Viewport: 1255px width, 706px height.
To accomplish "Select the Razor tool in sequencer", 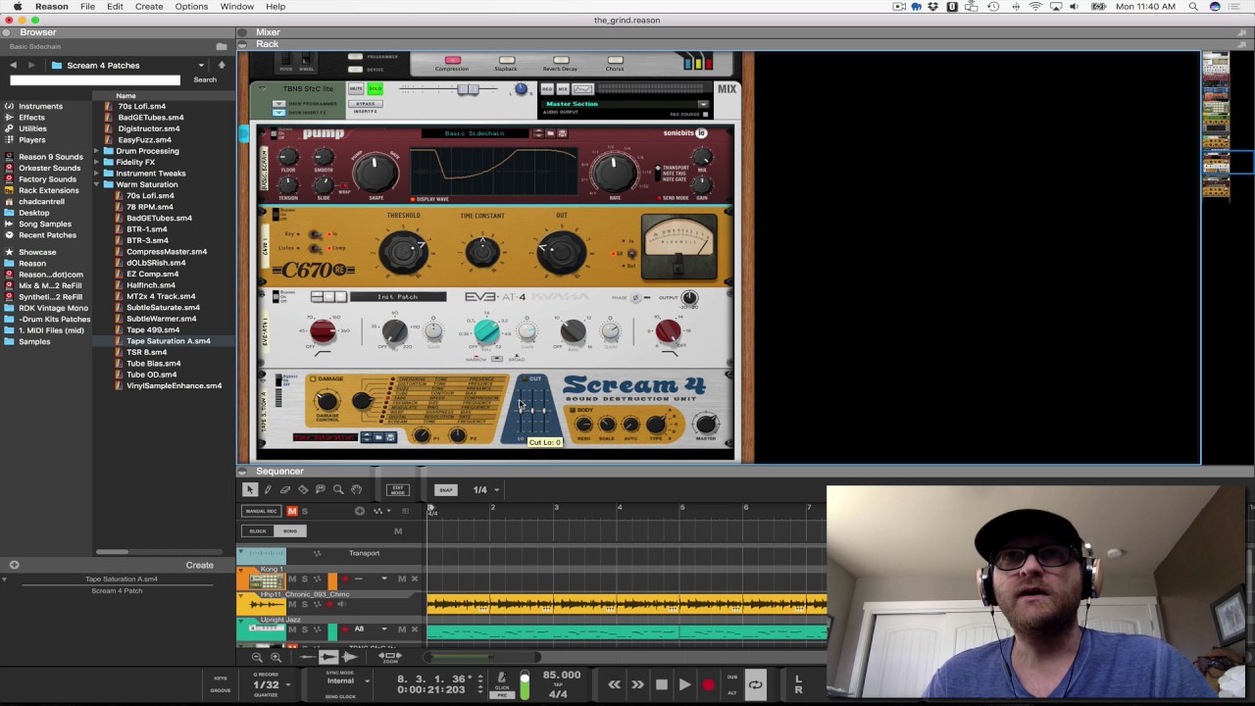I will point(303,489).
